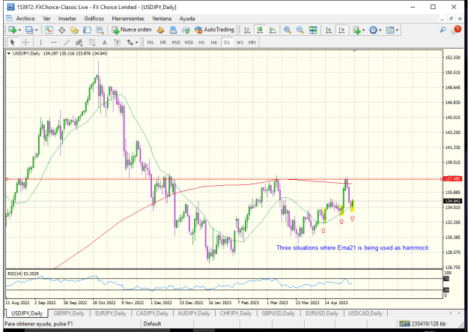
Task: Select the Fibonacci retracement tool
Action: [x=91, y=43]
